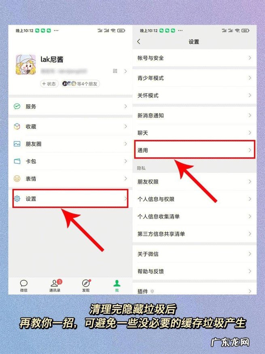Image resolution: width=265 pixels, height=354 pixels.
Task: Tap the Stickers smiley face icon
Action: pos(17,178)
